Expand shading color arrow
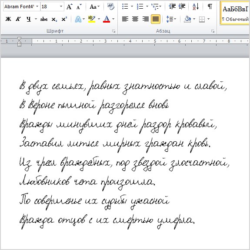250x250 pixels. [x=194, y=19]
